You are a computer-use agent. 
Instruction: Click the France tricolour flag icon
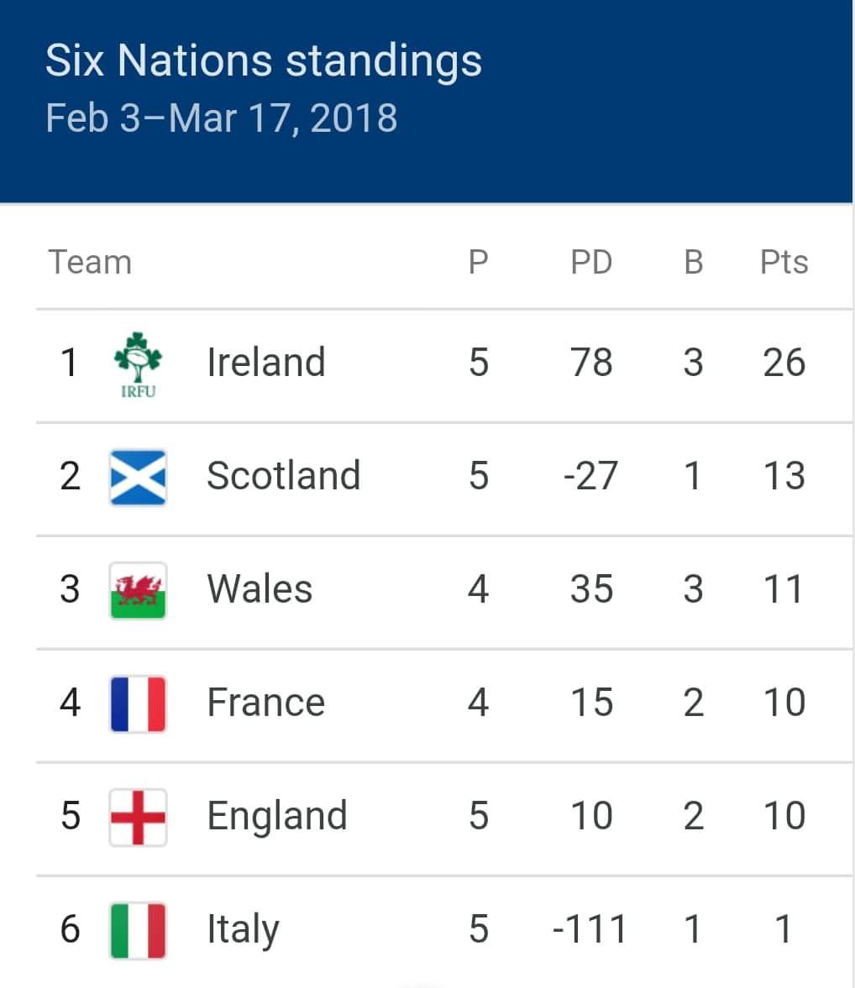[x=139, y=703]
